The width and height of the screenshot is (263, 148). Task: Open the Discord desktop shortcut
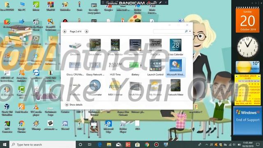pyautogui.click(x=65, y=125)
